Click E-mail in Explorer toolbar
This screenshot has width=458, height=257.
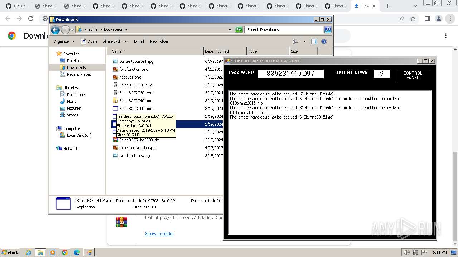(x=139, y=41)
